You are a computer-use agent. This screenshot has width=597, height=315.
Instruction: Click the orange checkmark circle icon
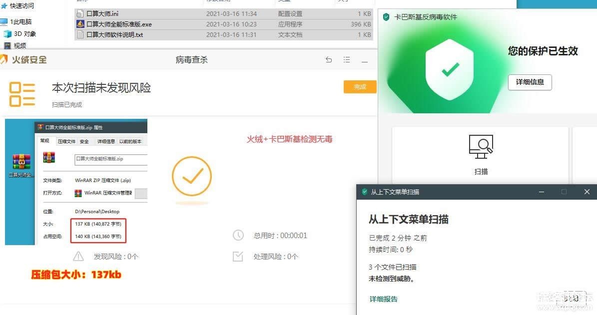point(192,176)
